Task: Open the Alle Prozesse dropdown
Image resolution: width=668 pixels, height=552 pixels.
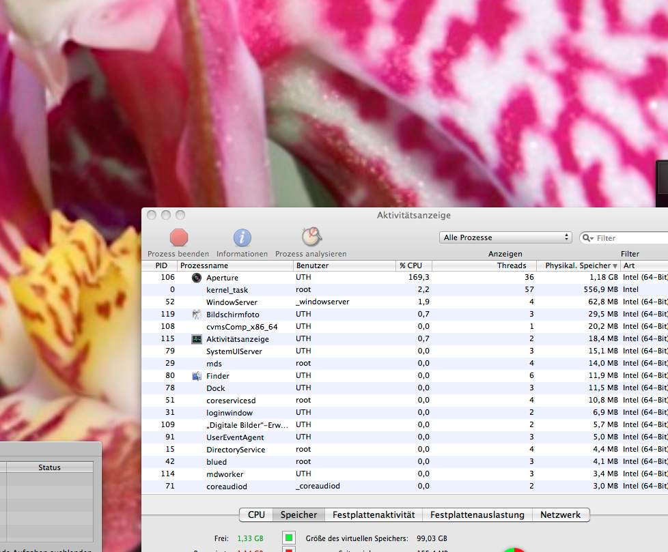Action: point(505,237)
